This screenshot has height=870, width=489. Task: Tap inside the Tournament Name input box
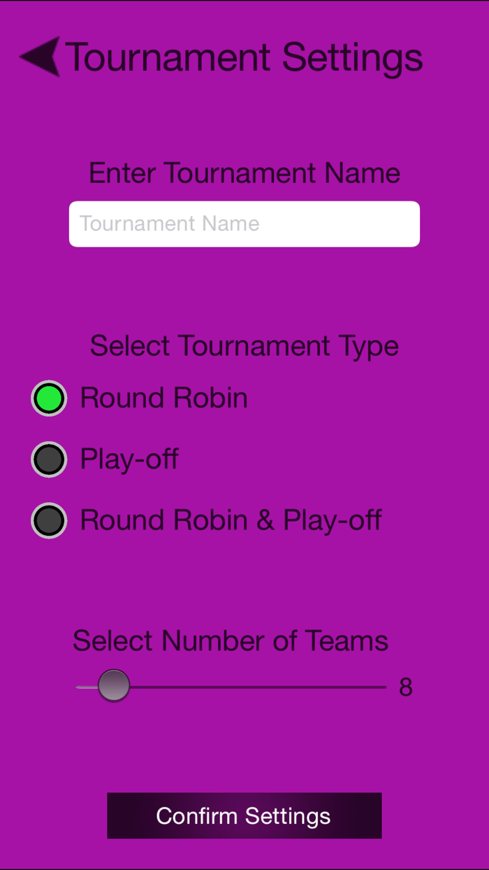tap(244, 223)
